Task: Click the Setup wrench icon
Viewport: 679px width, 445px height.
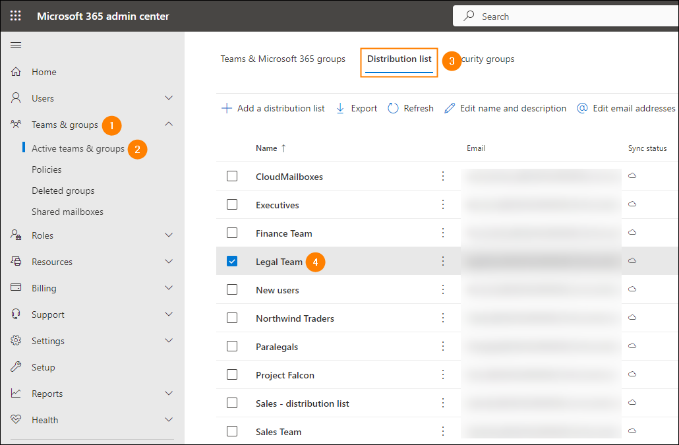Action: [x=16, y=367]
